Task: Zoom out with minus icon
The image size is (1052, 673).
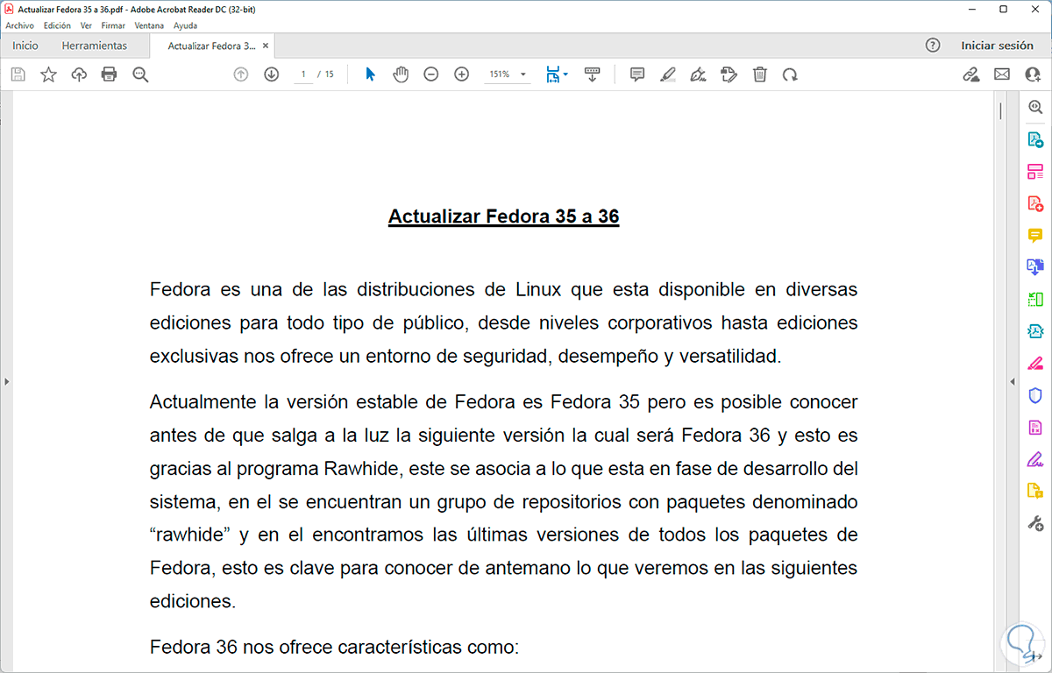Action: point(430,74)
